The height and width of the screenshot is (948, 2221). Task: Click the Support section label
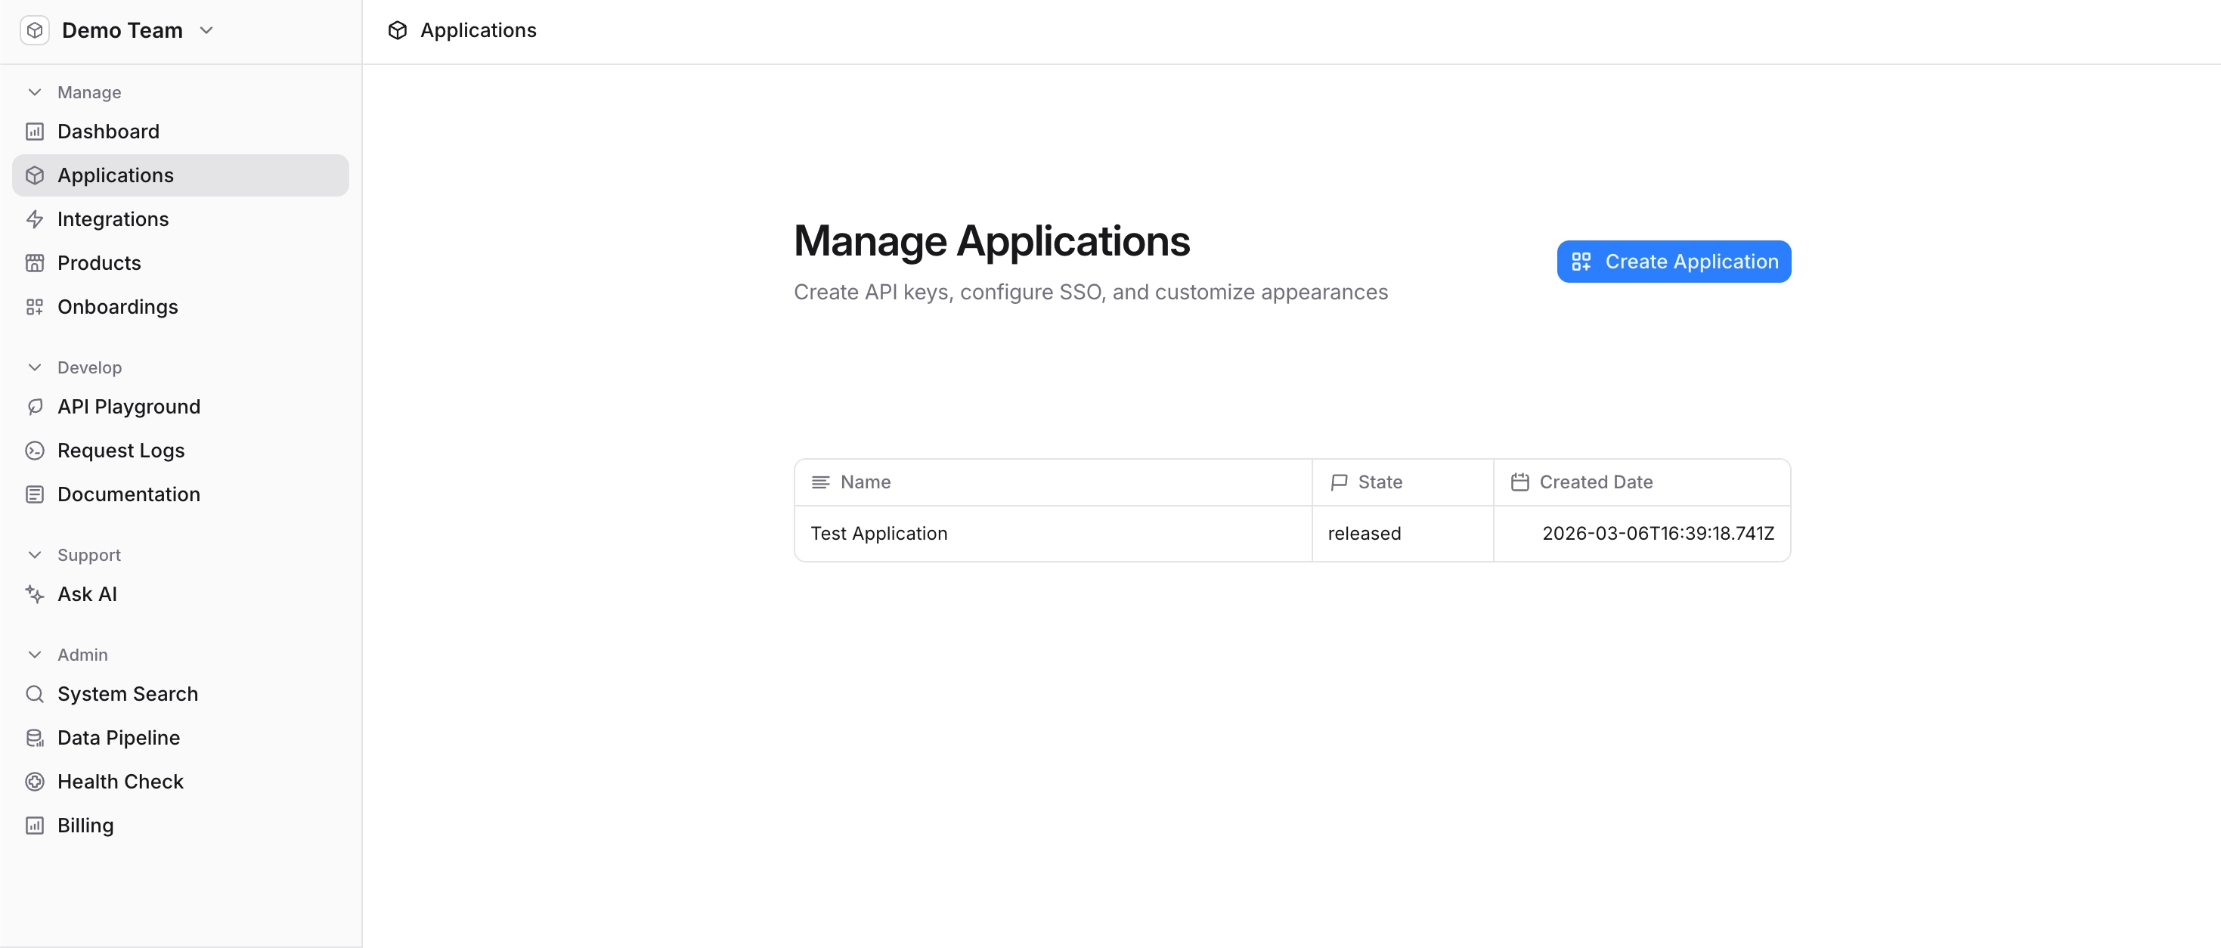click(88, 556)
